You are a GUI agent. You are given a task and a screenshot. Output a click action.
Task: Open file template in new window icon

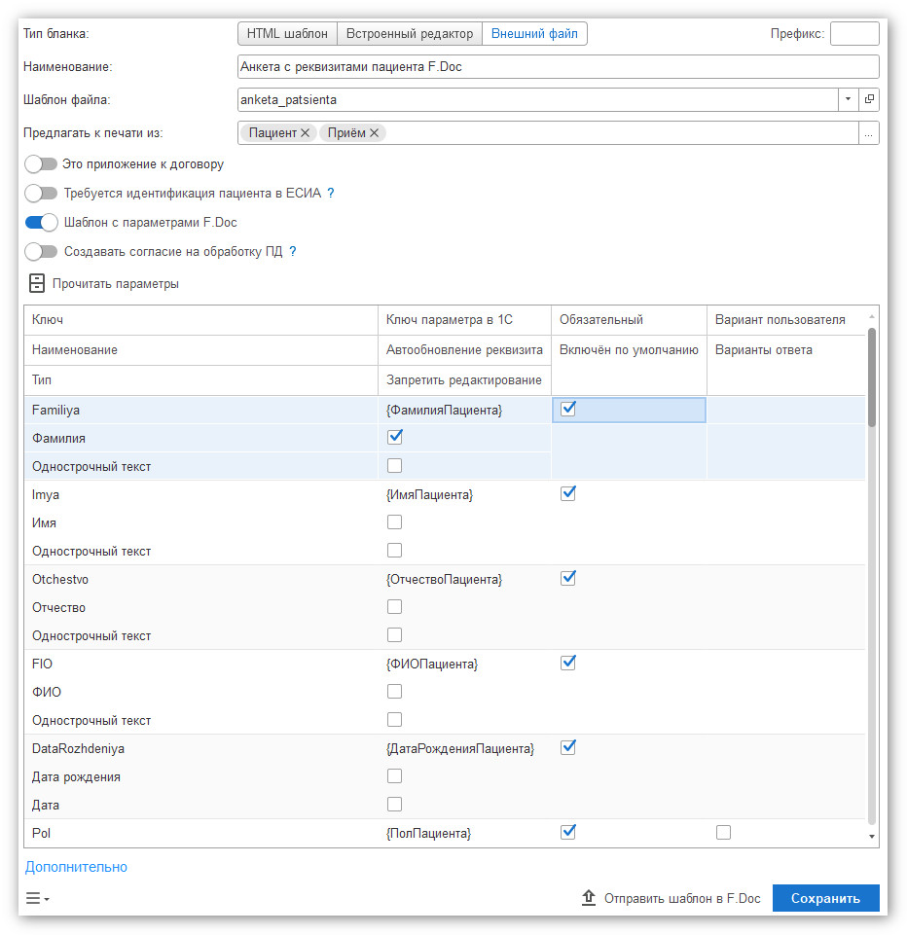click(x=869, y=99)
